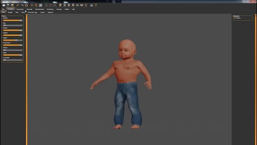The height and width of the screenshot is (145, 257).
Task: Adjust the Age slider
Action: click(13, 25)
